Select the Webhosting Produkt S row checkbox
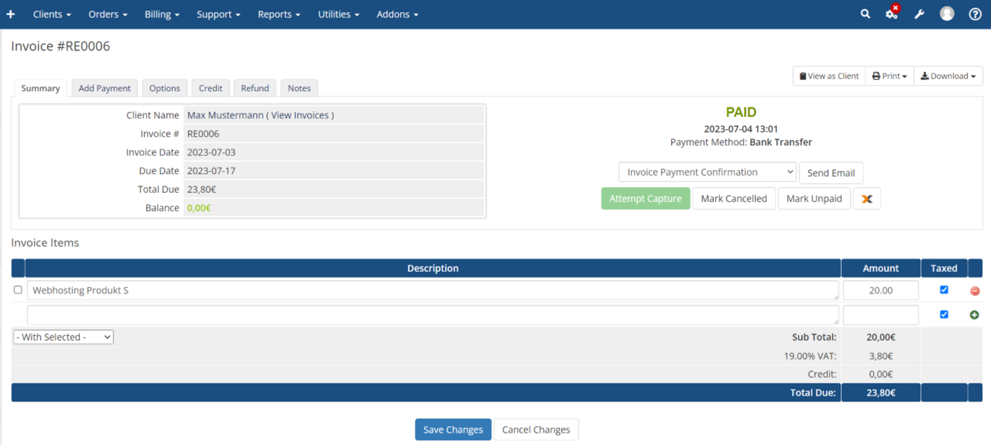Viewport: 991px width, 445px height. (x=18, y=290)
